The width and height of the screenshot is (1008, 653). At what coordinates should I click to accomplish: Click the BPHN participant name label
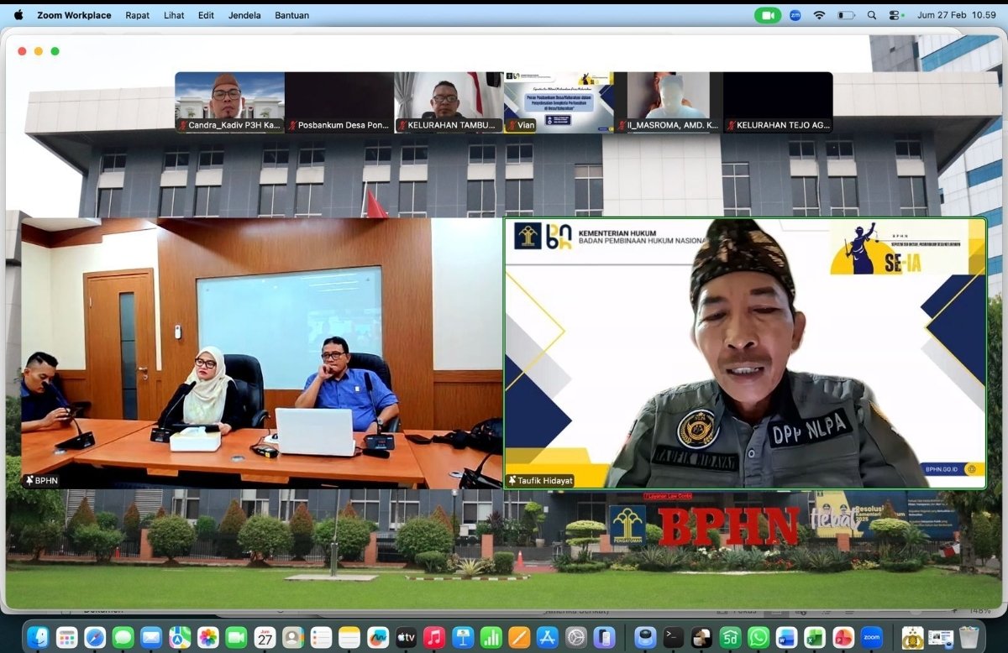(x=41, y=481)
